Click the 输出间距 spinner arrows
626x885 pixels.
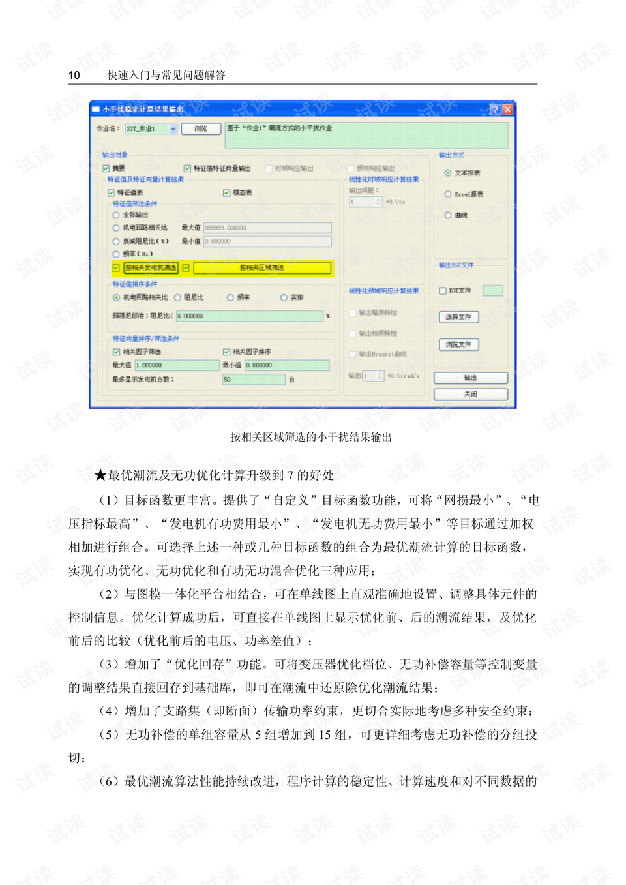[x=379, y=202]
